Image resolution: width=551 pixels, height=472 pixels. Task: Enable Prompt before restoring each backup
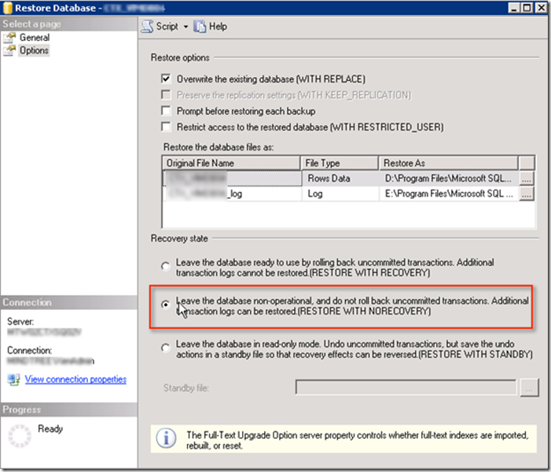click(166, 111)
